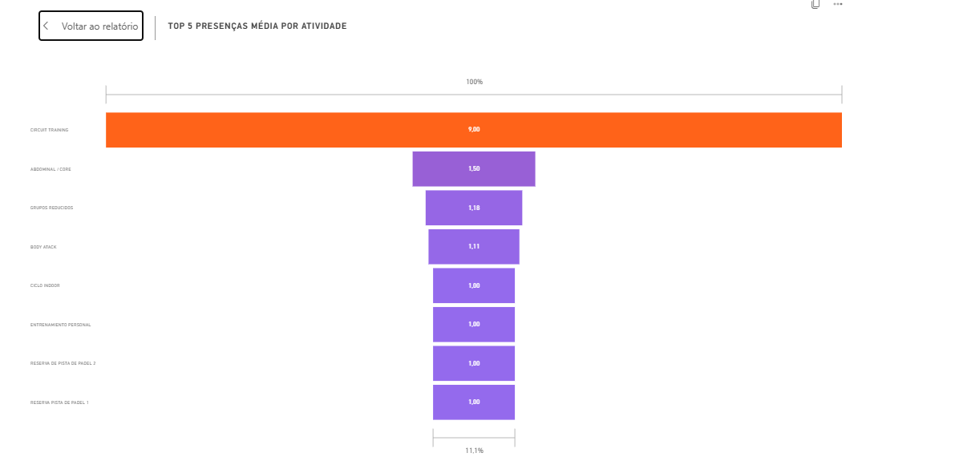
Task: Select the Reserva Pista de Padel 1 bar
Action: (x=474, y=402)
